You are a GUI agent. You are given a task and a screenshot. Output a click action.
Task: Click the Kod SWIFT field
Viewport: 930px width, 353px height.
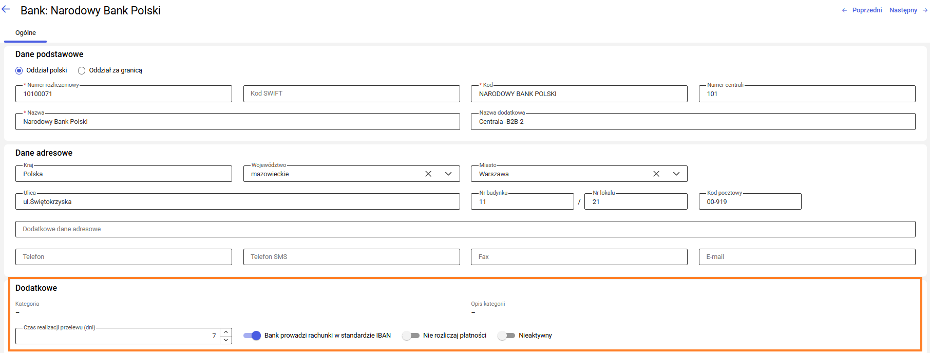[x=352, y=94]
